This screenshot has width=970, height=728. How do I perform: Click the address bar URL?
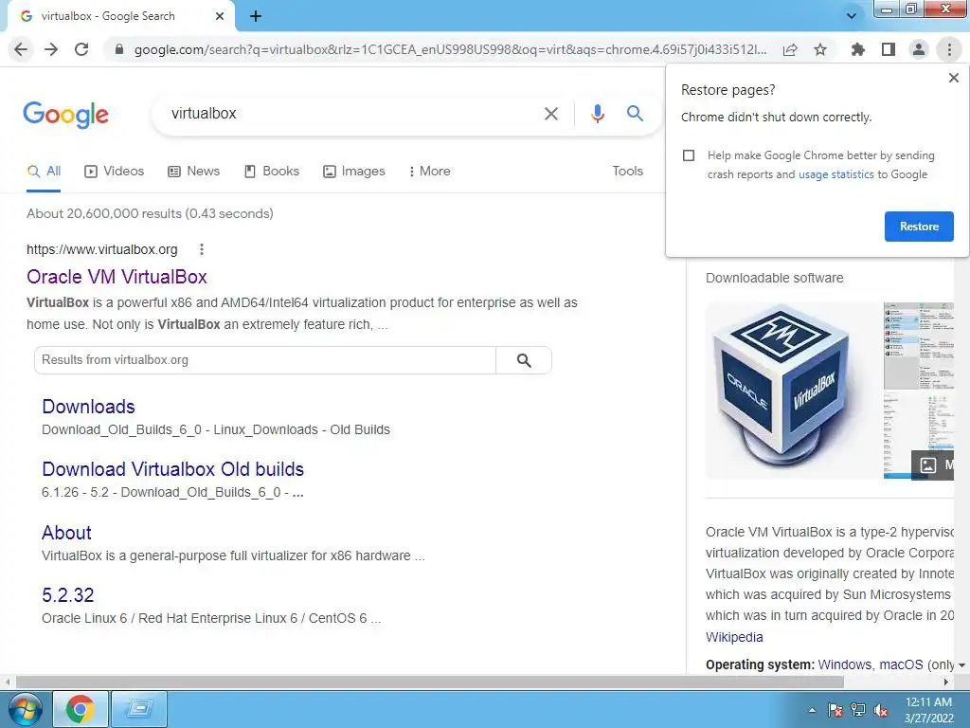[x=450, y=49]
